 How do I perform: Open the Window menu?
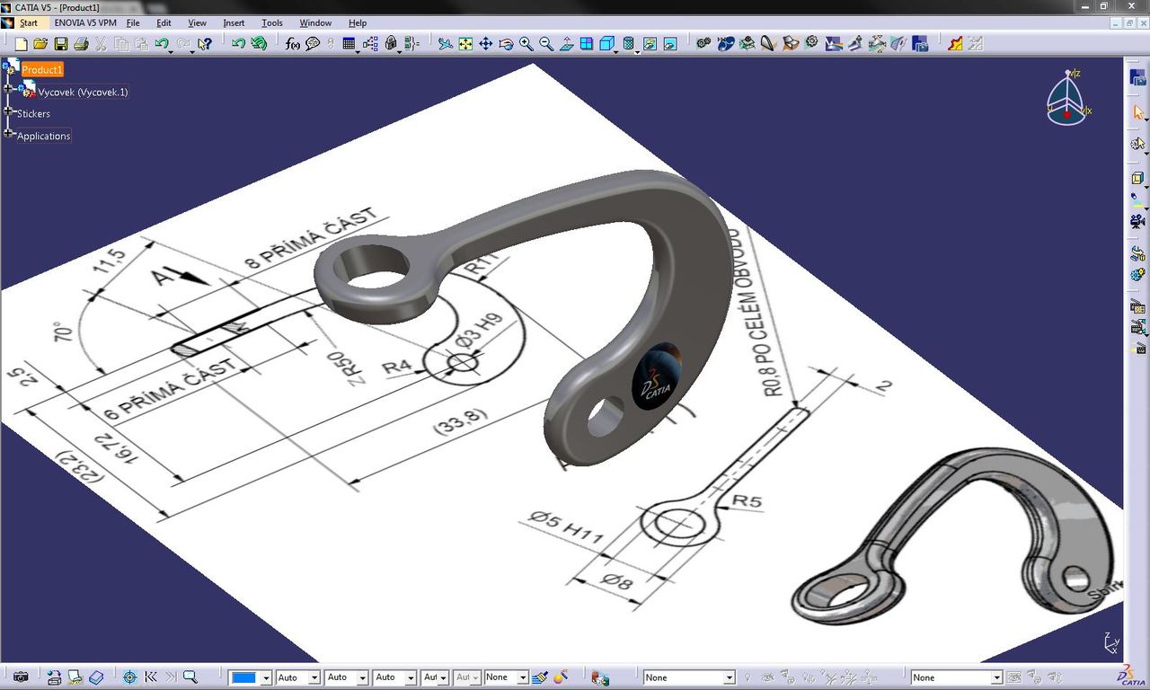pyautogui.click(x=315, y=22)
